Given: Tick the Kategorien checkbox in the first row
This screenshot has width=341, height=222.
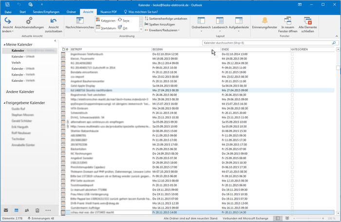Looking at the screenshot, I should [292, 54].
